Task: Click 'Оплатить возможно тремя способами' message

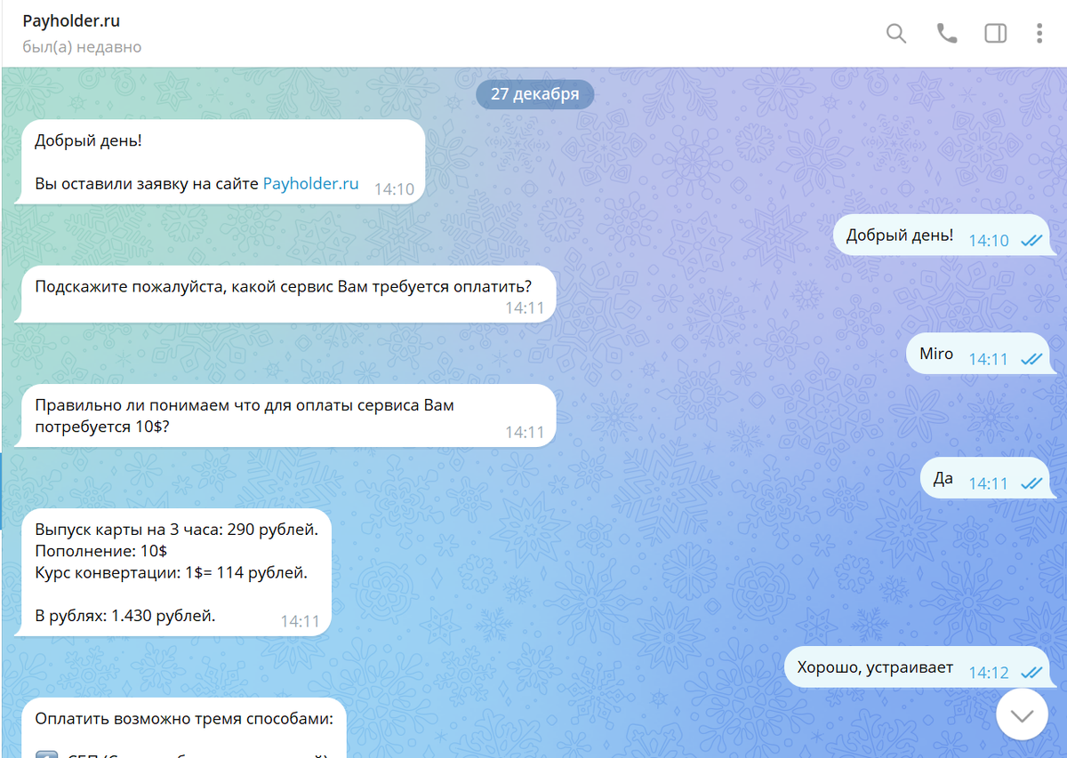Action: coord(181,727)
